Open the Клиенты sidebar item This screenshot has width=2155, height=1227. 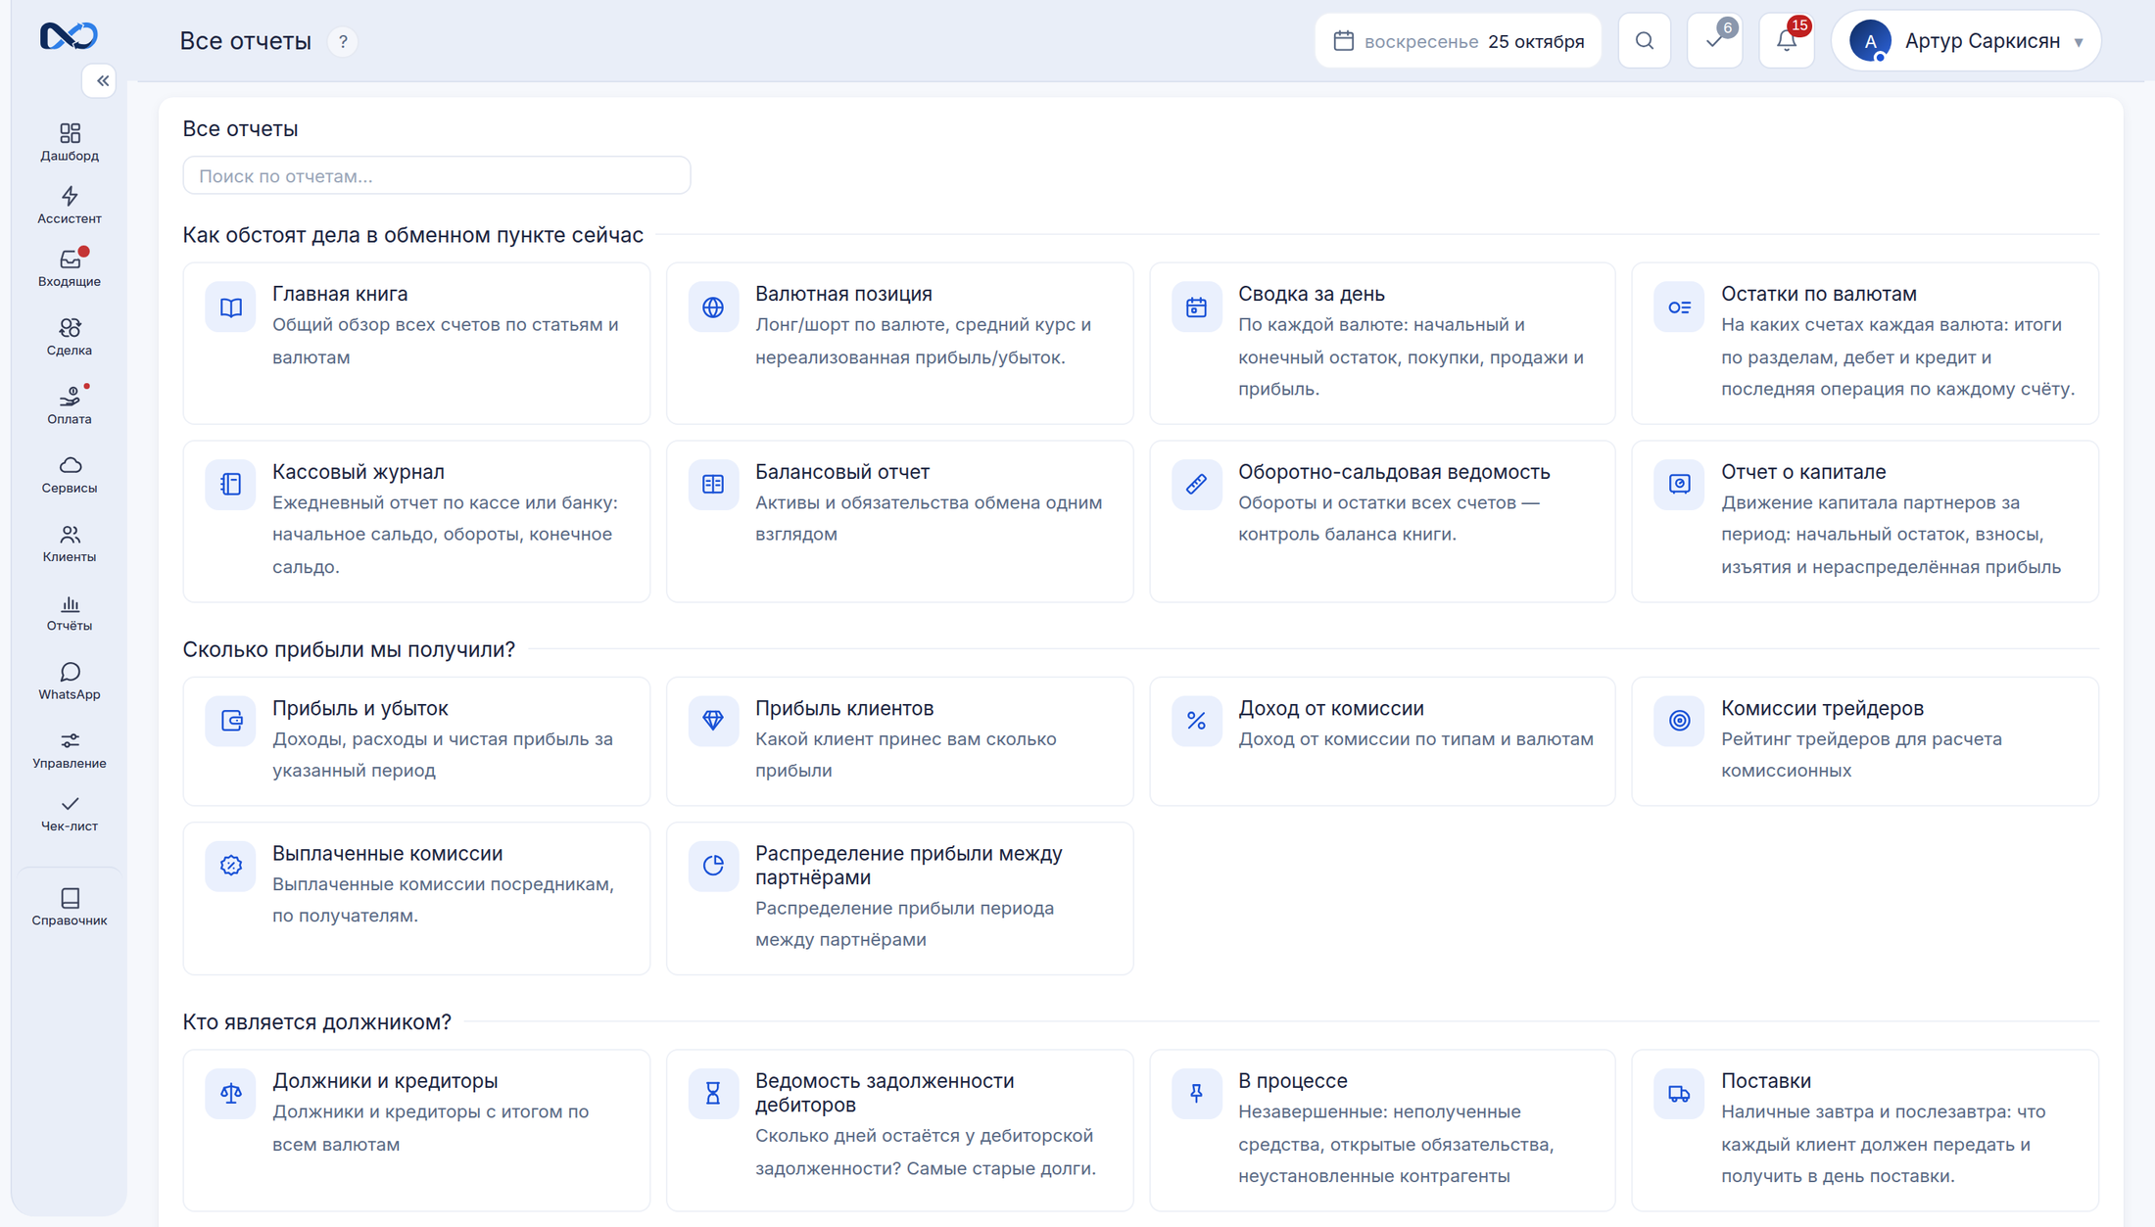[70, 543]
